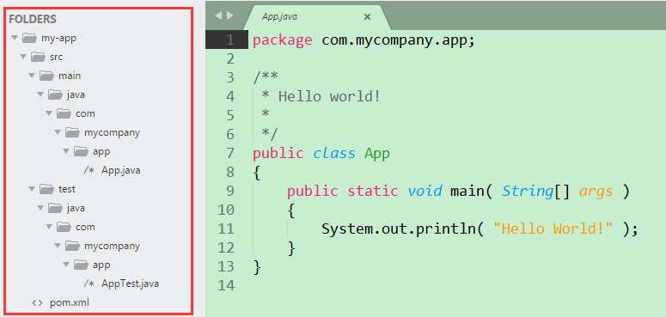Click 'void' keyword on line 9
666x317 pixels.
[425, 191]
